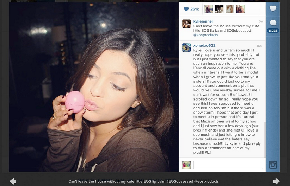Viewport: 290px width, 186px height.
Task: Open comments via the speech bubble icon
Action: 273,23
